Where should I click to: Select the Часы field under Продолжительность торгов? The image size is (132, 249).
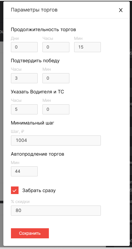56,47
